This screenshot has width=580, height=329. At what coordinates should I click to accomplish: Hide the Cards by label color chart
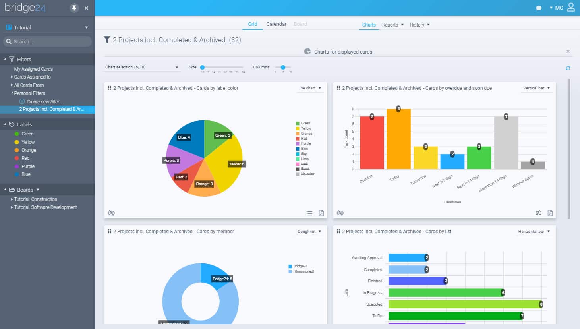coord(112,213)
